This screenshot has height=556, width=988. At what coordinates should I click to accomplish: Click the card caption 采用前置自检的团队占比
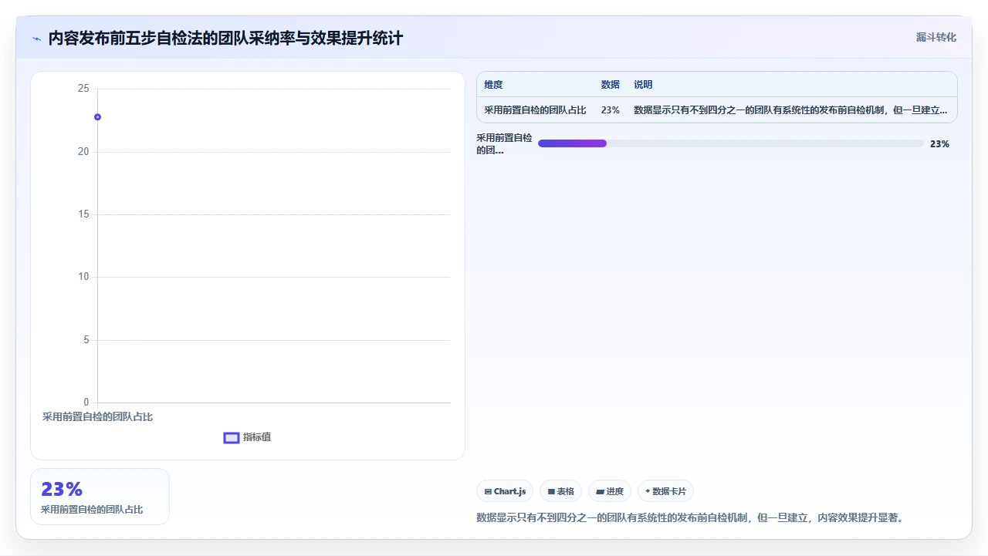(x=92, y=510)
